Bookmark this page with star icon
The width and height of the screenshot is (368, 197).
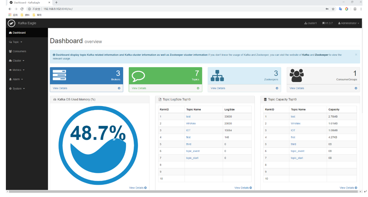tap(333, 9)
